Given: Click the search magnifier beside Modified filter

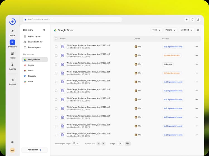Looking at the screenshot, I should pyautogui.click(x=198, y=30).
